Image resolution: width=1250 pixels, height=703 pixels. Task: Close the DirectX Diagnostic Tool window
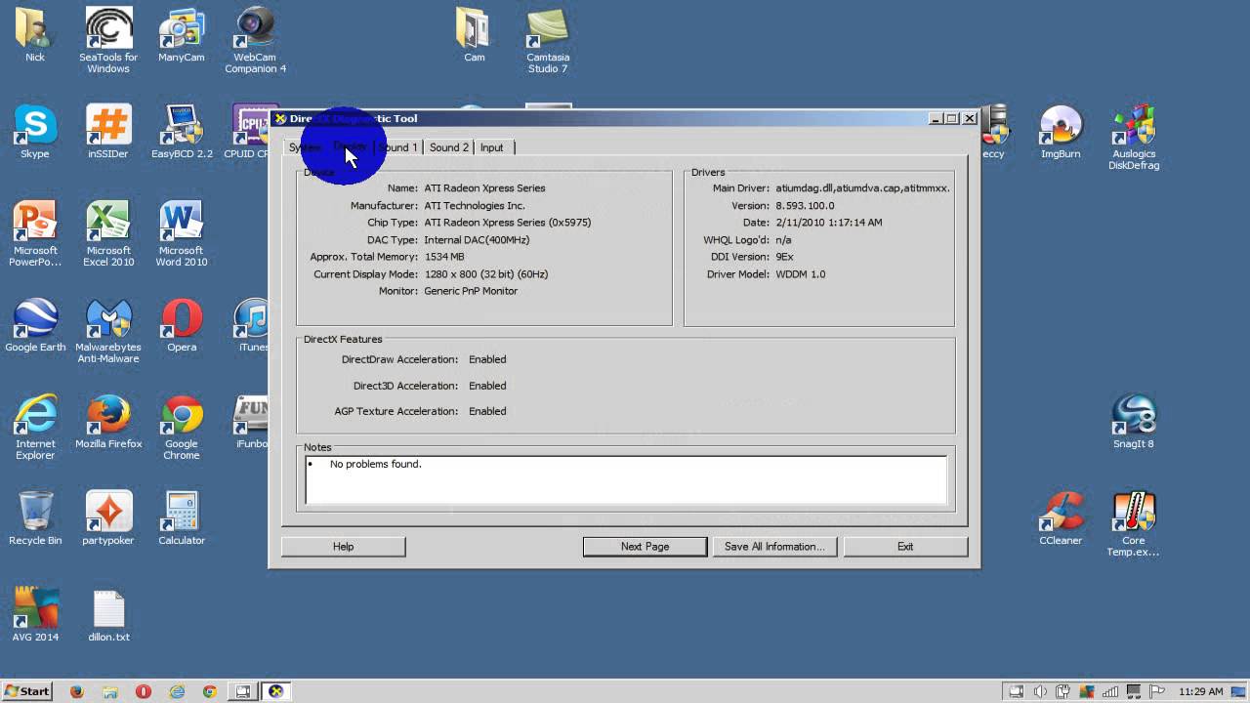coord(969,118)
